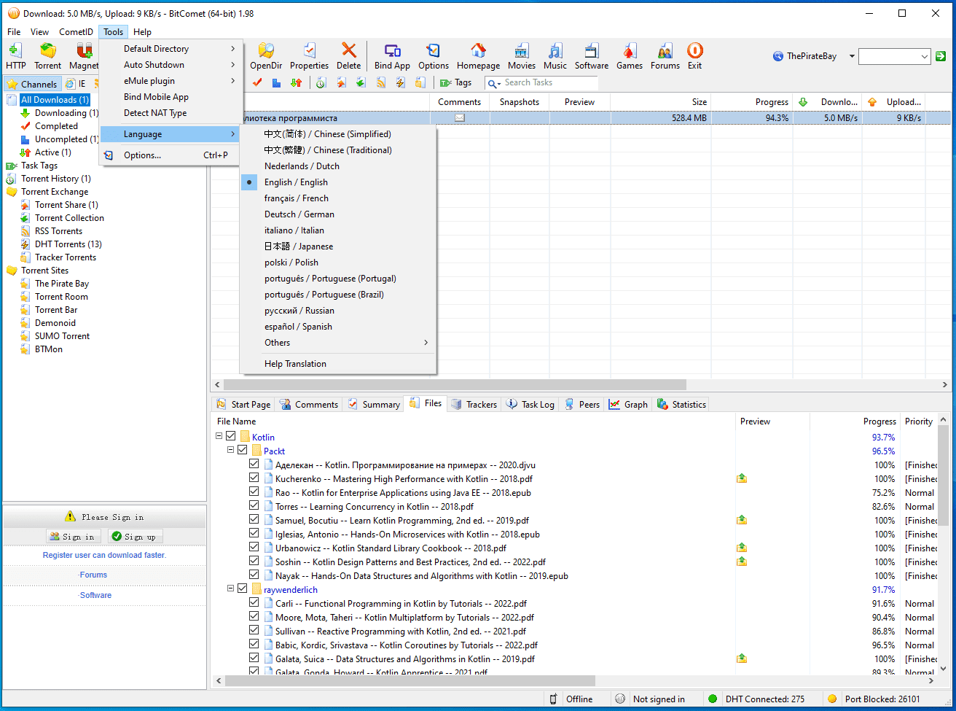The image size is (956, 711).
Task: Select The Pirate Bay in Torrent Sites
Action: coord(62,284)
